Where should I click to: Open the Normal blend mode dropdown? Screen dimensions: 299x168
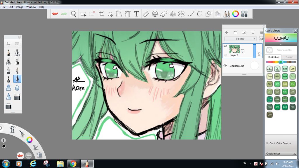240,39
